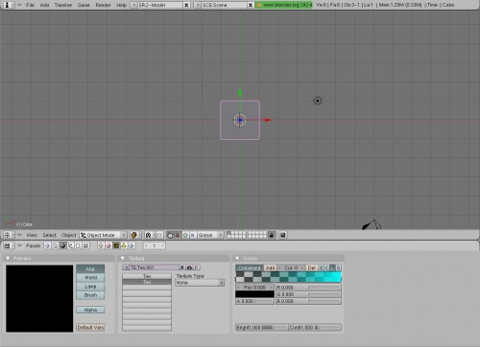Select the Mat preview option
Viewport: 480px width, 347px height.
[x=90, y=269]
